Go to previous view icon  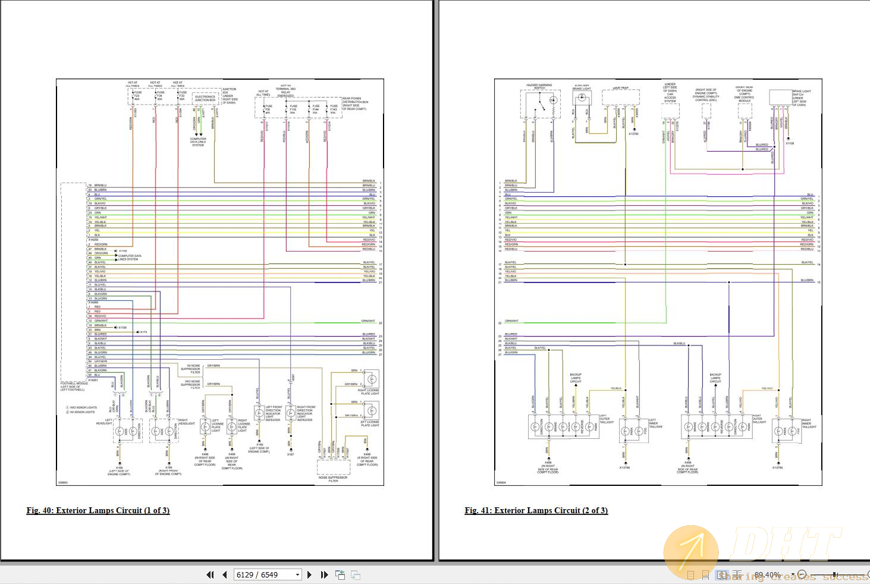click(340, 574)
